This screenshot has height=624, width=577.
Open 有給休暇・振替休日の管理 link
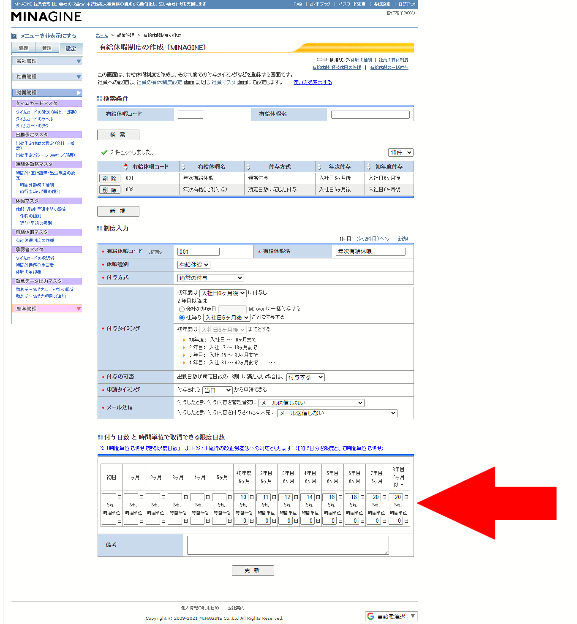pos(337,68)
